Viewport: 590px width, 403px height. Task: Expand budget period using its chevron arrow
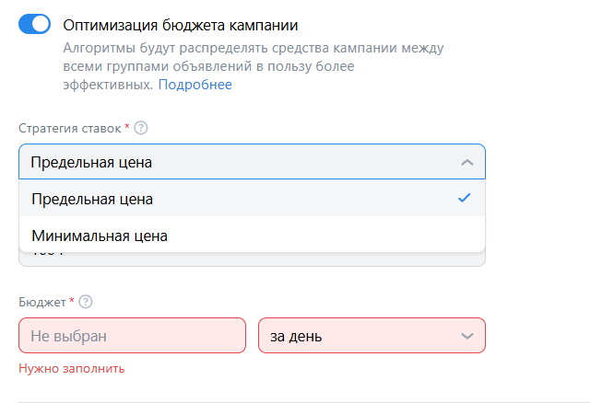466,336
